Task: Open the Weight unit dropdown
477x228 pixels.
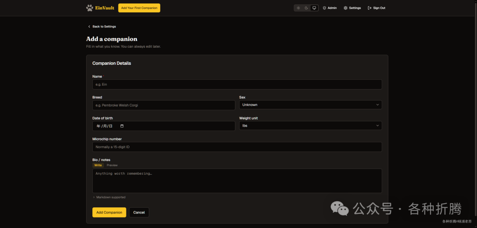Action: tap(310, 125)
